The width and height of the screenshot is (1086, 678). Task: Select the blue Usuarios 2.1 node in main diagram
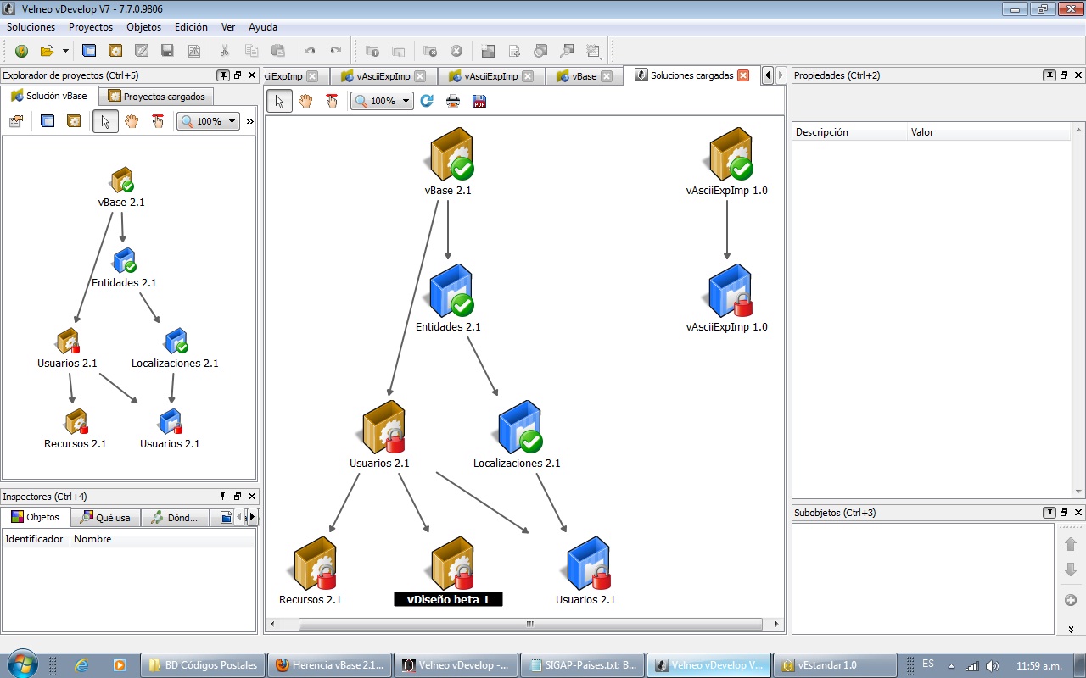586,570
